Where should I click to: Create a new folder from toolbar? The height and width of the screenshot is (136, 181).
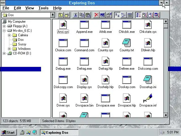click(x=67, y=15)
